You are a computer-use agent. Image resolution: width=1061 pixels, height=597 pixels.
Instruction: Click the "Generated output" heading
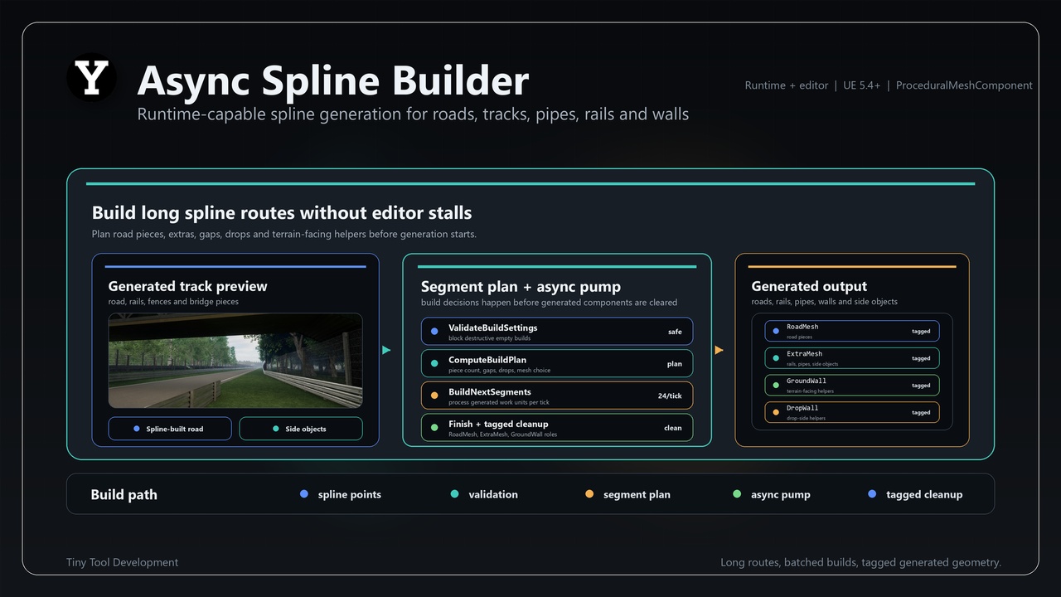(x=809, y=286)
